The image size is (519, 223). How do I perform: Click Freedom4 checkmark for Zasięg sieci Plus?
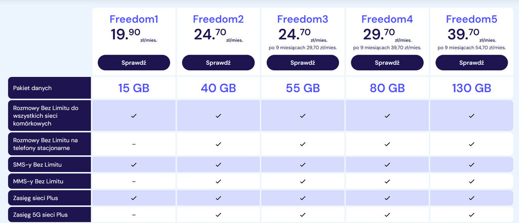(x=387, y=198)
